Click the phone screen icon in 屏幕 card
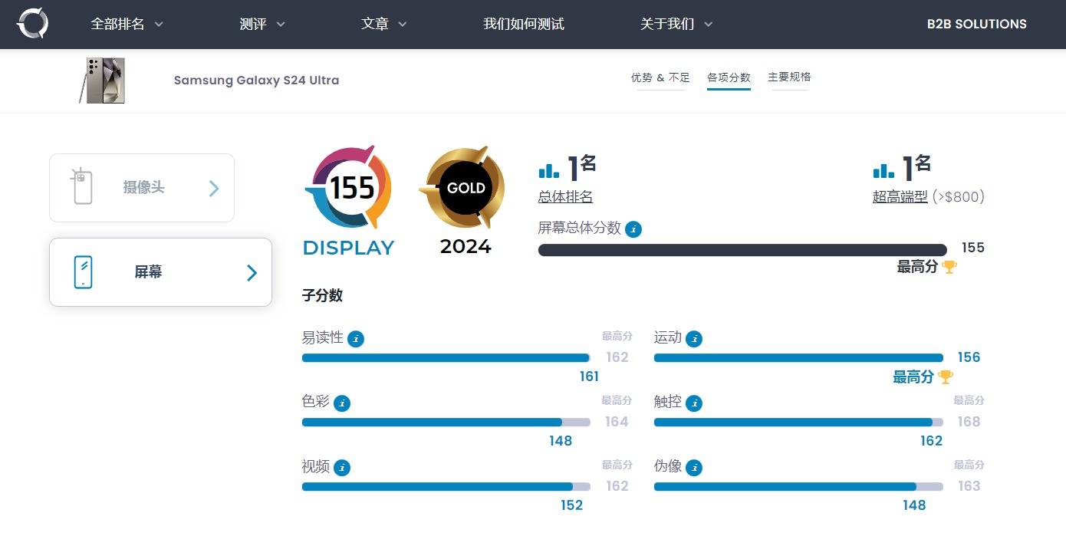The image size is (1066, 536). coord(84,272)
